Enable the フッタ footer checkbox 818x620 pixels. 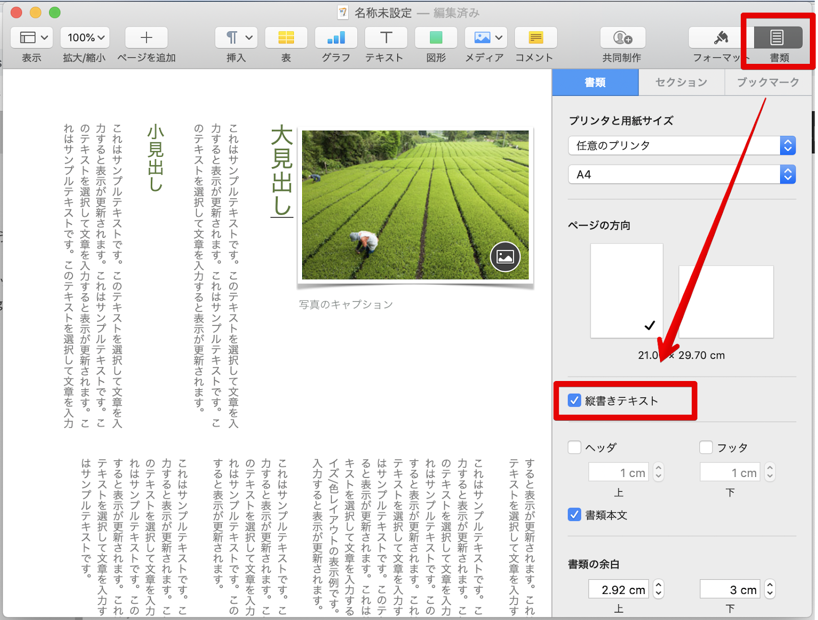tap(706, 447)
